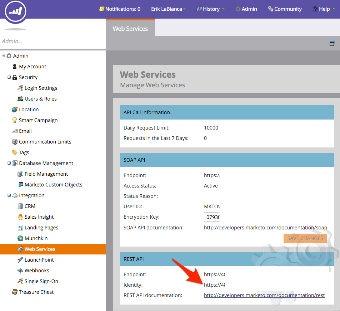Open the History dropdown menu
Viewport: 340px width, 311px height.
point(210,9)
